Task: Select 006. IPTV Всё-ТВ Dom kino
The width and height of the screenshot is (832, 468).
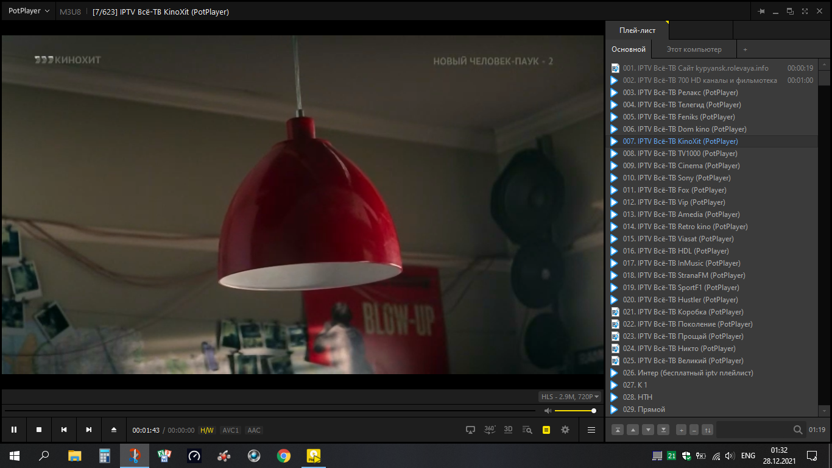Action: point(713,129)
